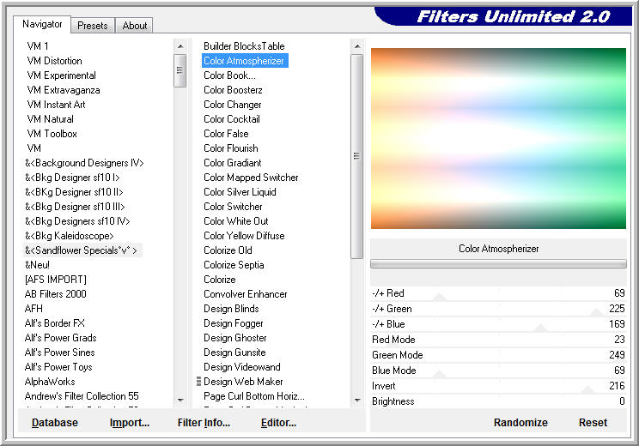This screenshot has width=639, height=446.
Task: Select Alf's Border FX category
Action: [x=55, y=323]
